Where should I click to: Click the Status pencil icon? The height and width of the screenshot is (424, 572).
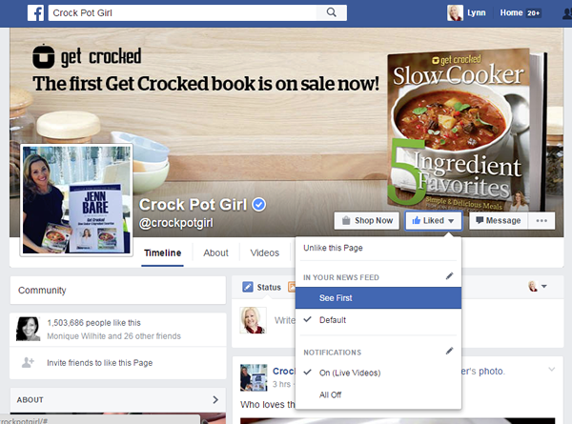248,288
